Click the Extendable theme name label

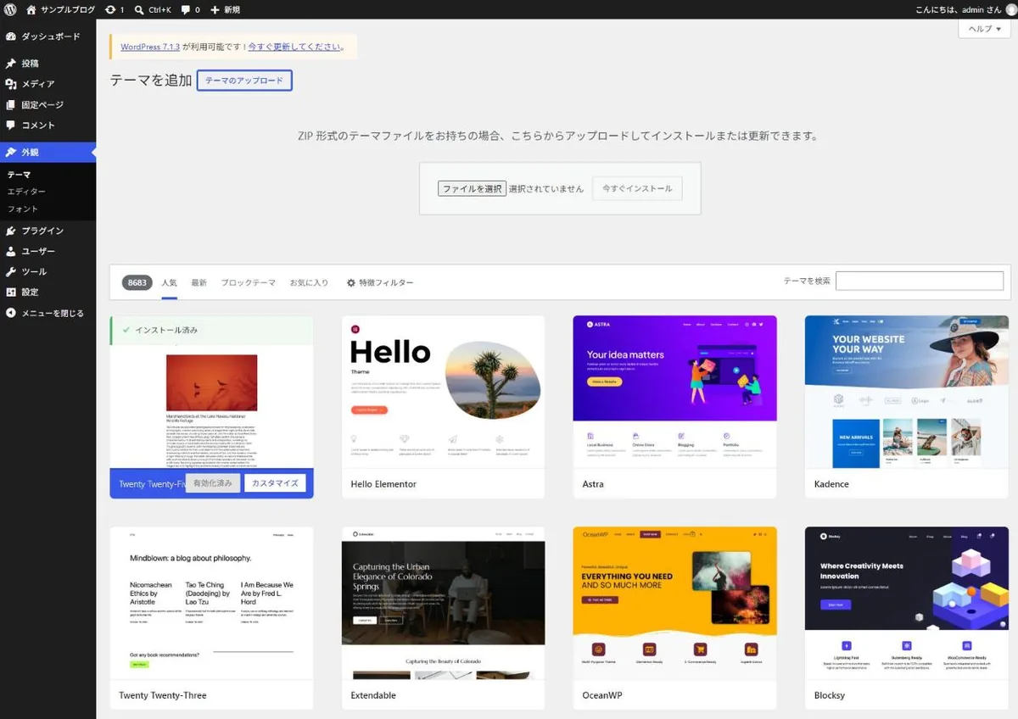(x=373, y=695)
